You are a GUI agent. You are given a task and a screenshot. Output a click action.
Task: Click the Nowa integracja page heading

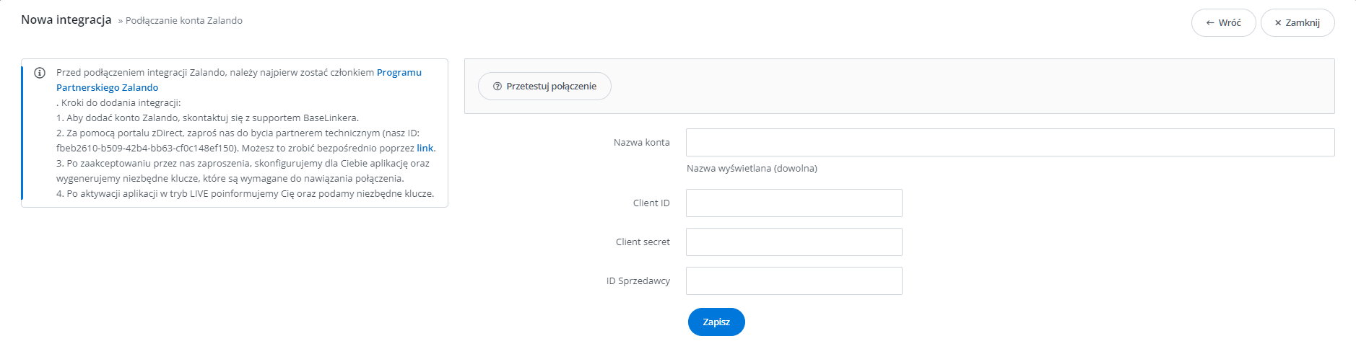(x=66, y=20)
